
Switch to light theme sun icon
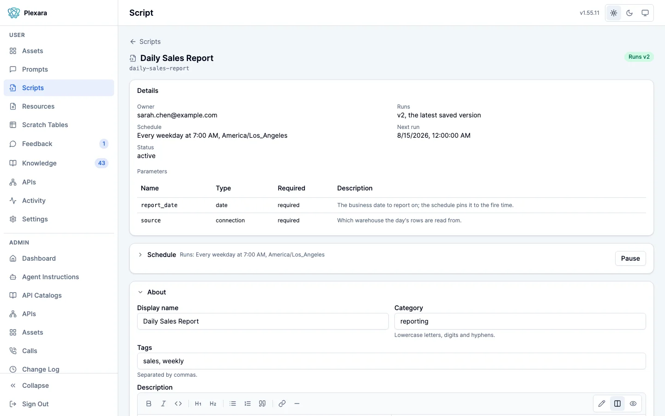tap(614, 13)
